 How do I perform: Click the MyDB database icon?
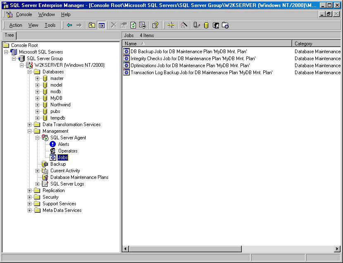[45, 98]
